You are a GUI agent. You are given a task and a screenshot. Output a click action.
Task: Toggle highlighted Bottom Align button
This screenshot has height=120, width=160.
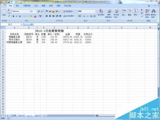[x=53, y=11]
